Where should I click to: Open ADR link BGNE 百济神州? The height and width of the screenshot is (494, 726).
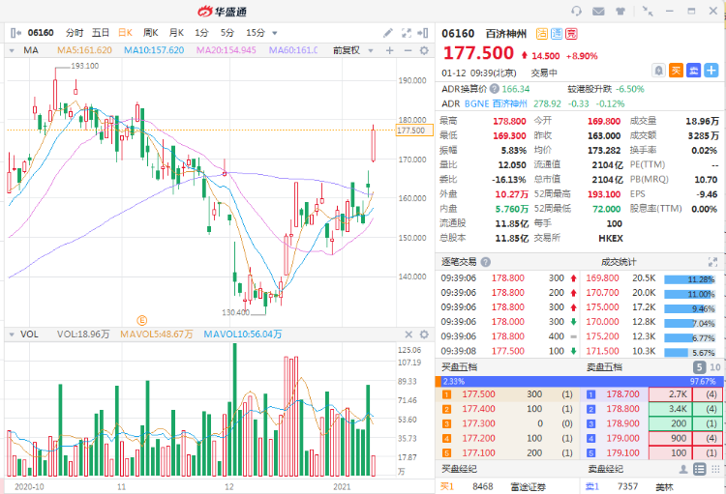point(496,103)
